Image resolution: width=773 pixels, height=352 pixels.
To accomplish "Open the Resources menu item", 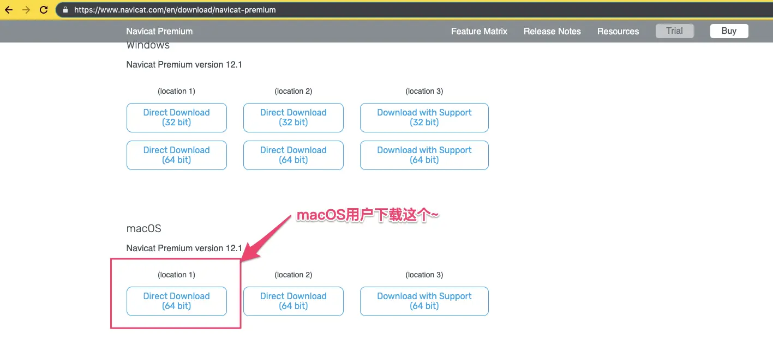I will click(618, 31).
